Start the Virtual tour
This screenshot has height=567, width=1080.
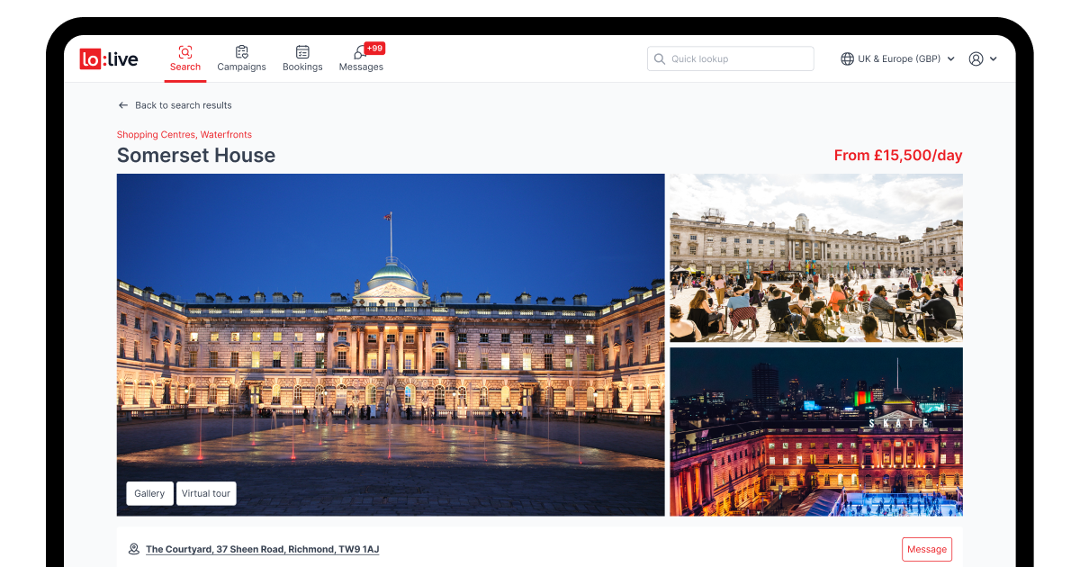point(206,493)
